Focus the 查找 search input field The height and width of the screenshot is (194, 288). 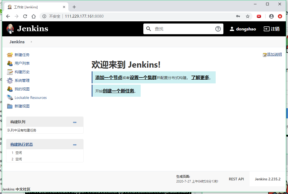click(x=184, y=29)
